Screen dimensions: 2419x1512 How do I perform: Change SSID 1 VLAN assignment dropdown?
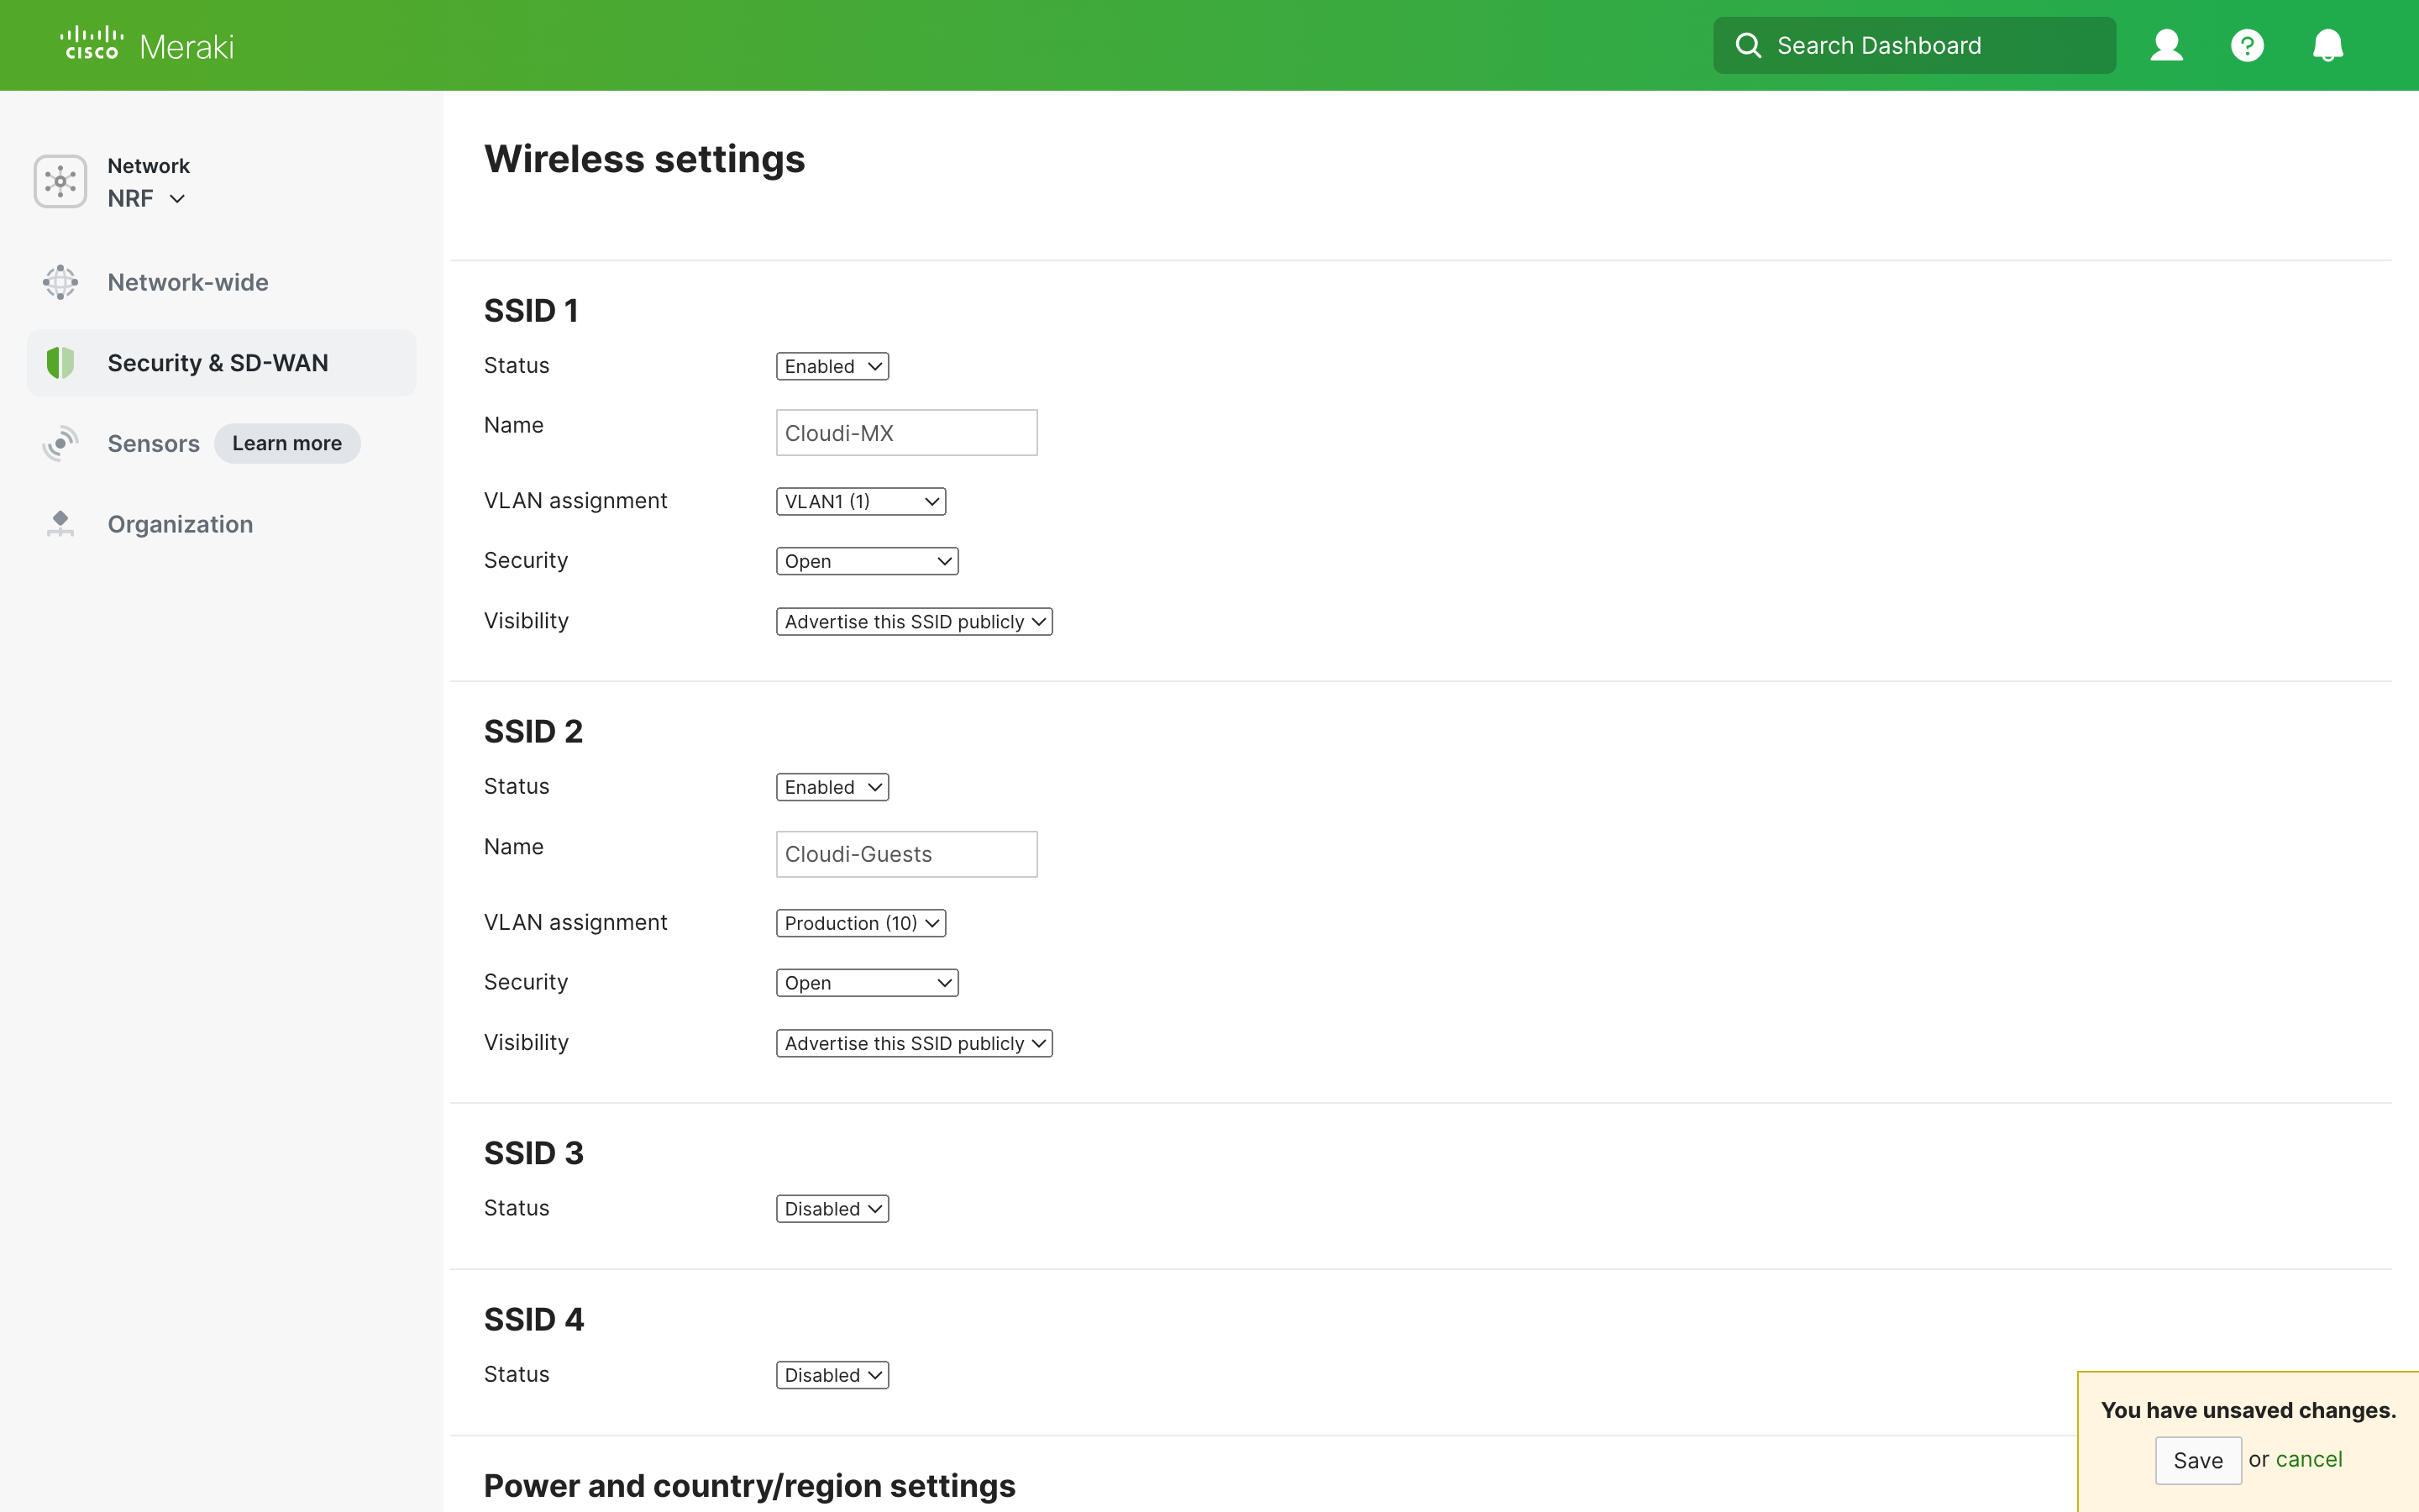[x=859, y=501]
